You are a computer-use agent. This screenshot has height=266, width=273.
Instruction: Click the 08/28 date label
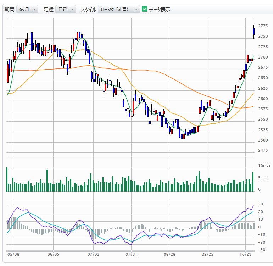click(x=170, y=254)
